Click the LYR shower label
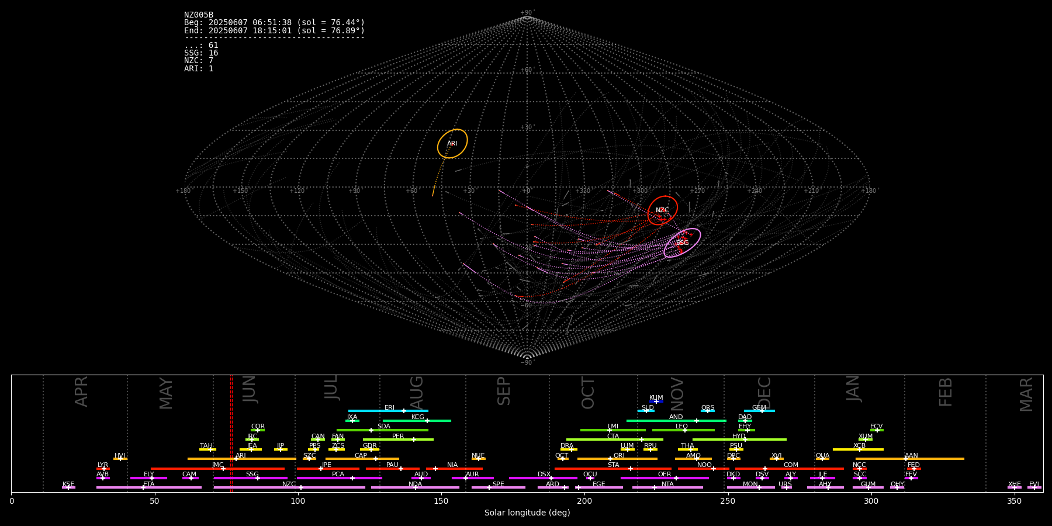This screenshot has width=1052, height=526. (103, 465)
